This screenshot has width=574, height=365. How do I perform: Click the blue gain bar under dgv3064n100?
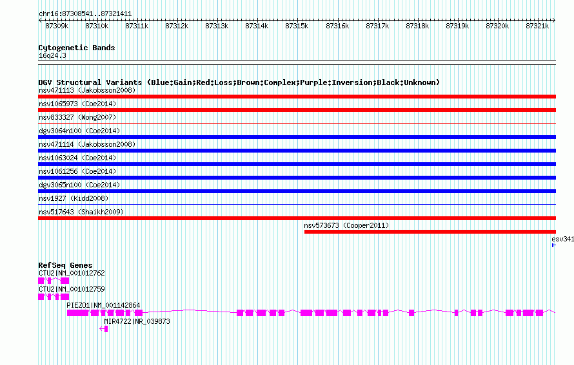pyautogui.click(x=297, y=137)
